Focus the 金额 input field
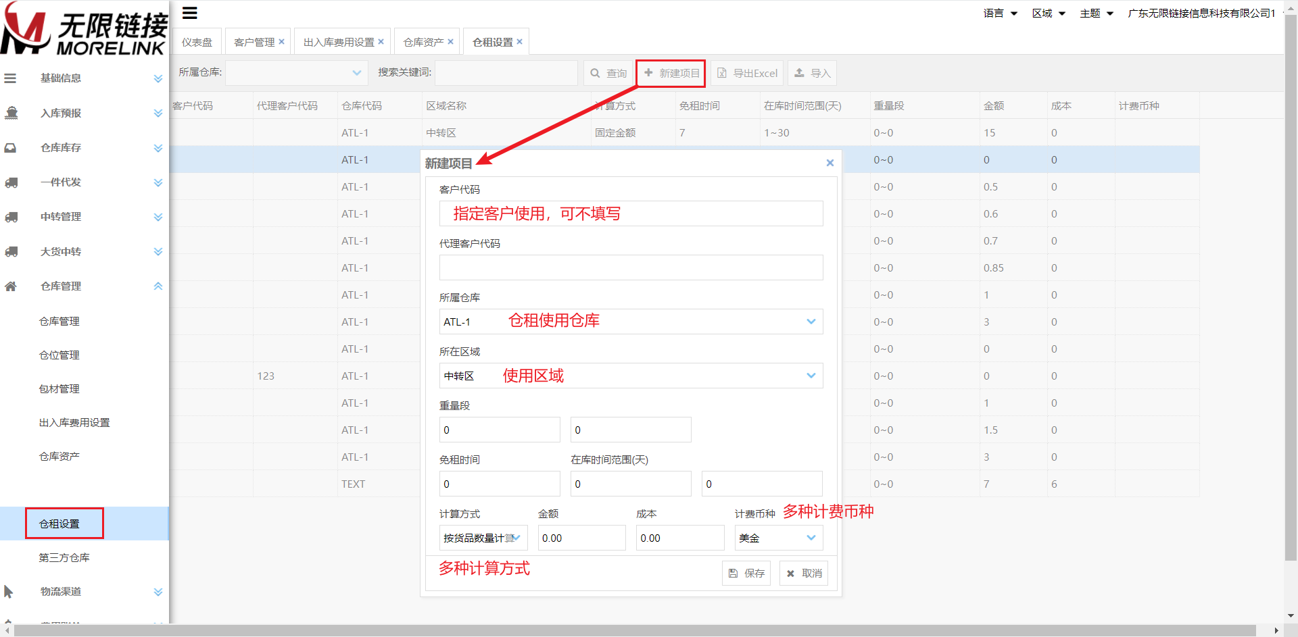The image size is (1298, 637). point(581,538)
